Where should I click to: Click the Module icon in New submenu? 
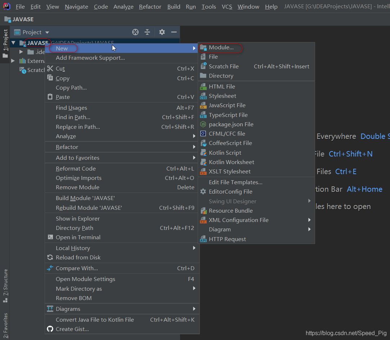203,47
